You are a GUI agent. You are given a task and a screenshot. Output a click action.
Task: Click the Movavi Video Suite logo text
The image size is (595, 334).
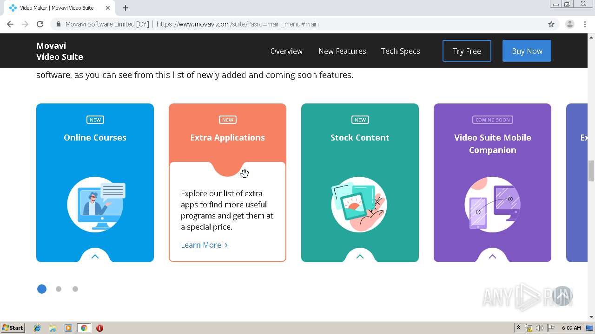click(x=59, y=51)
